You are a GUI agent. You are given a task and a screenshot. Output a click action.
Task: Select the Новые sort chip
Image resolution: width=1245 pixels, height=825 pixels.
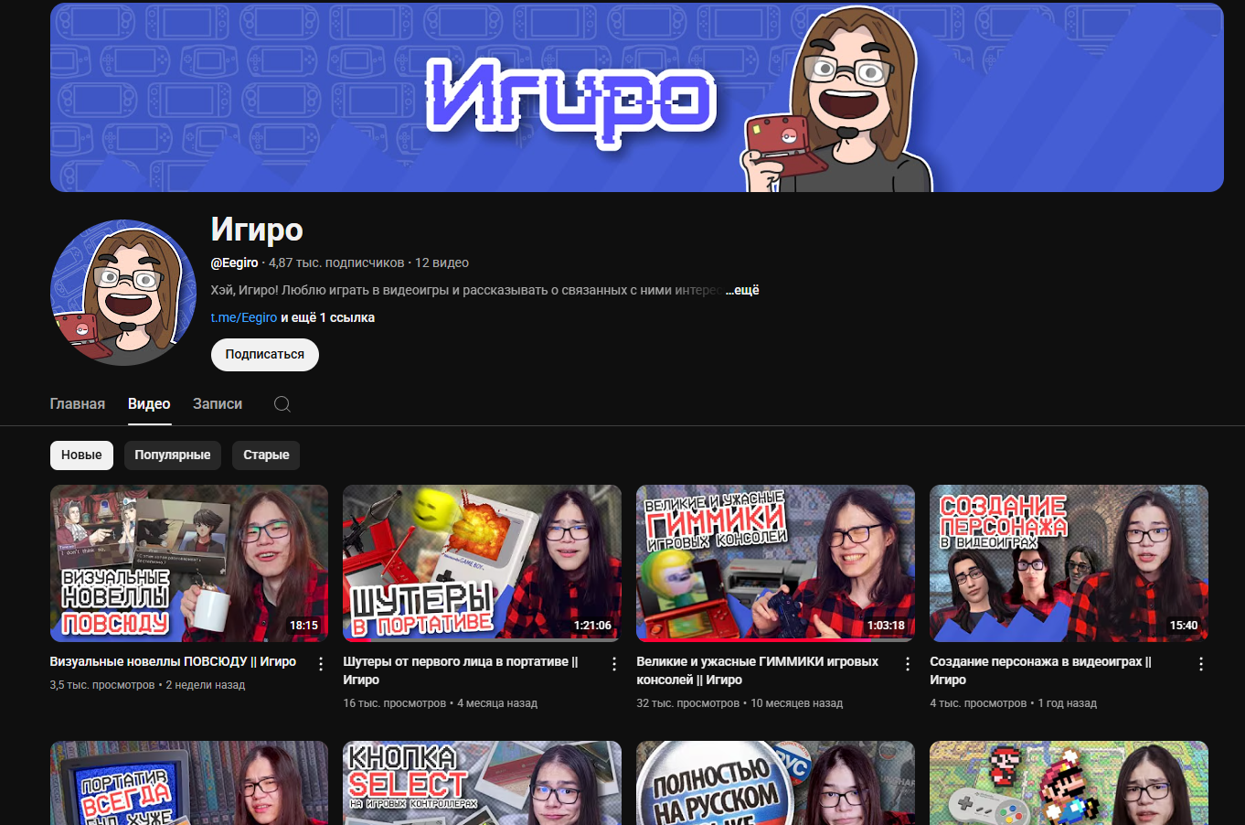click(81, 455)
